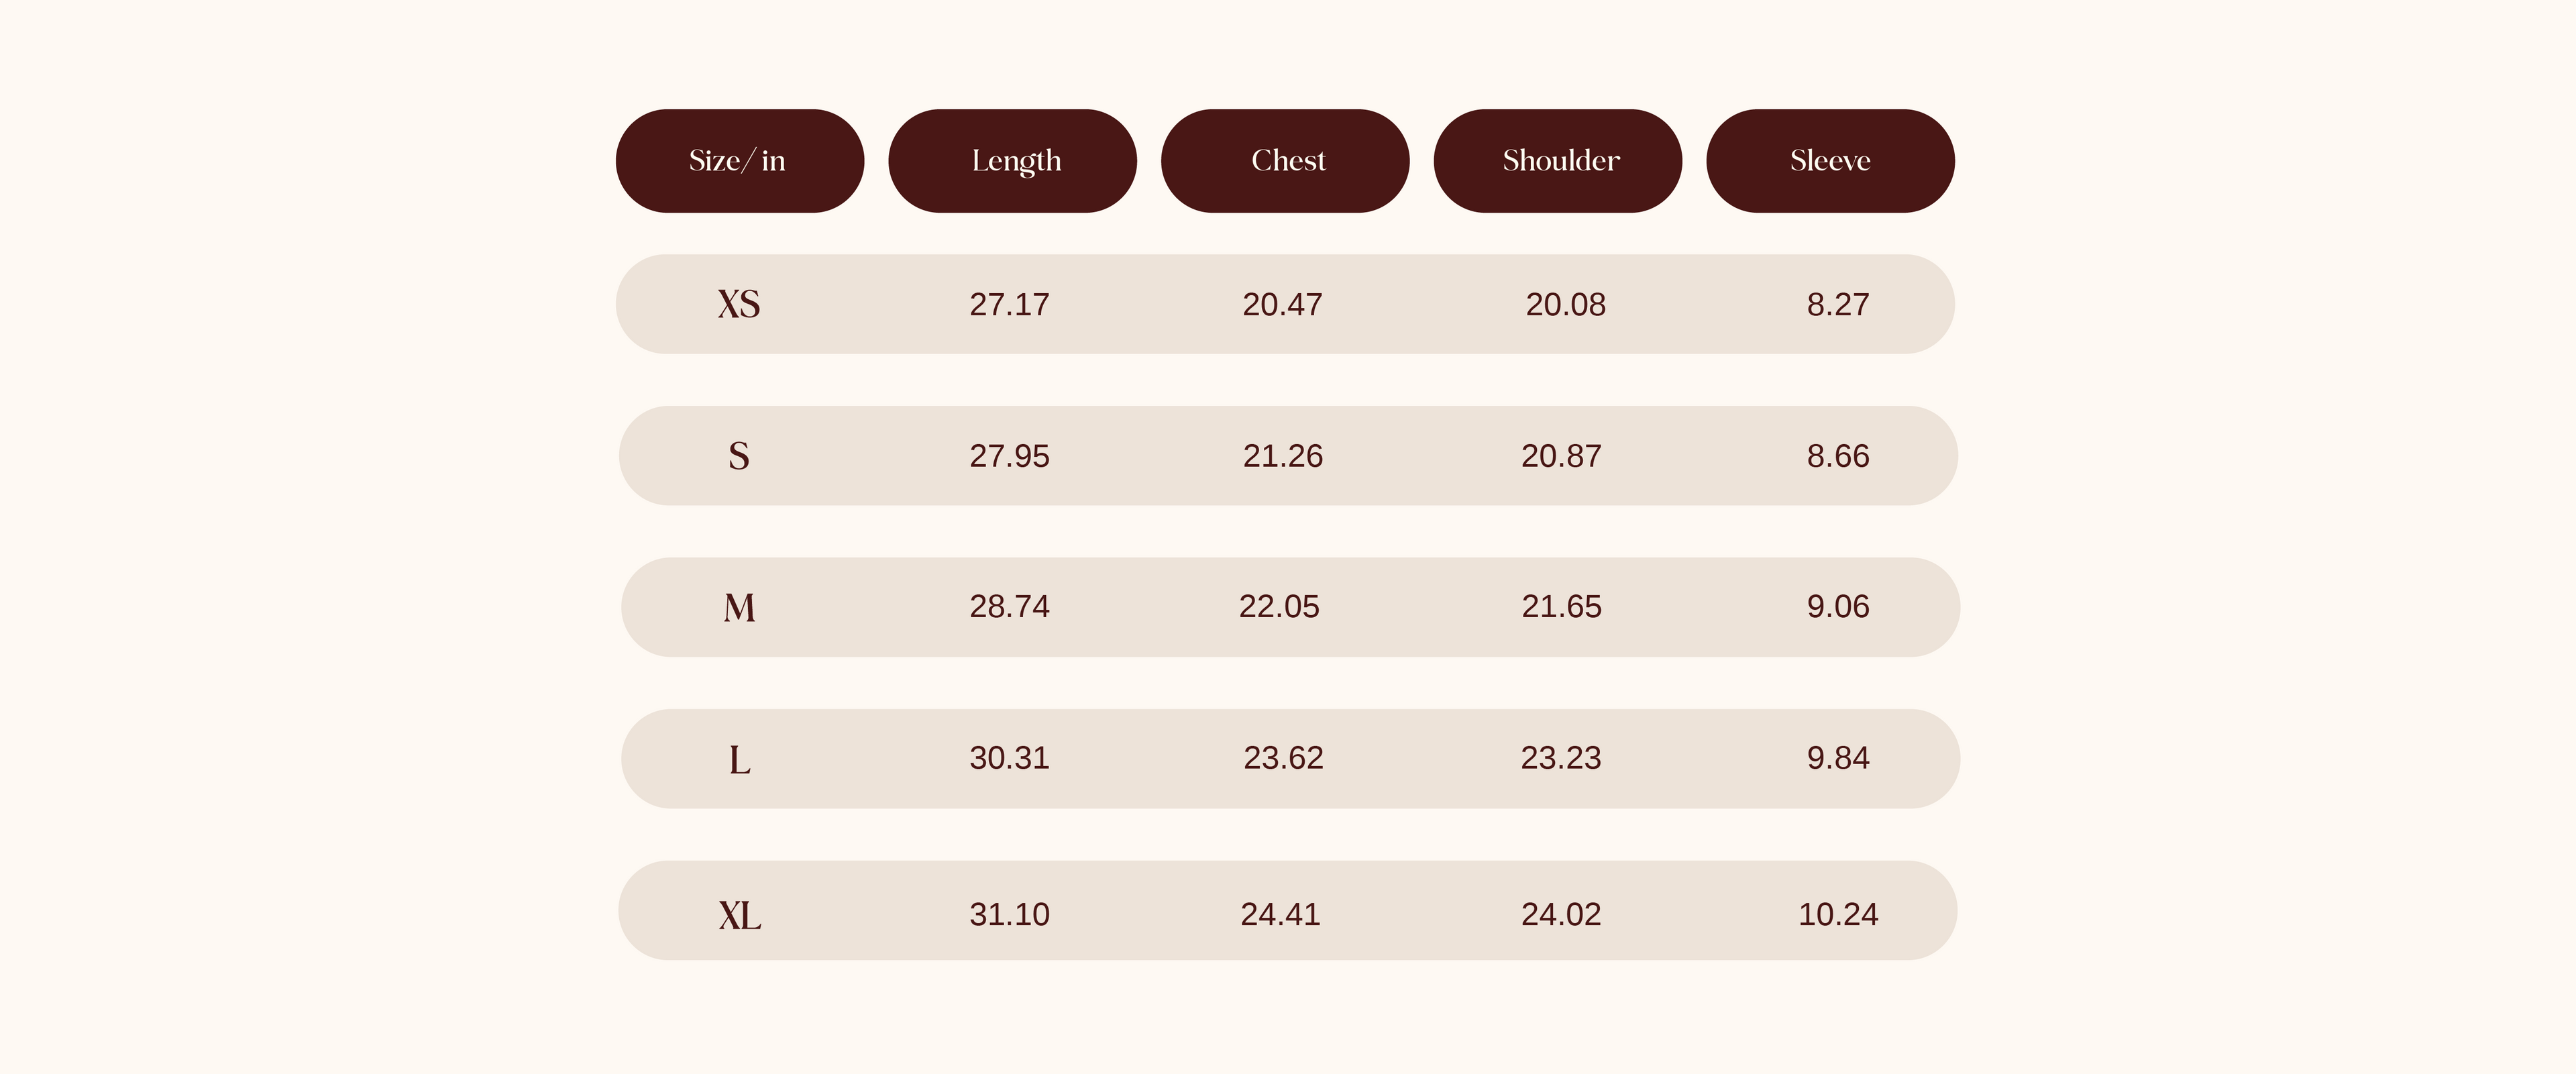Click the L shoulder value 23.23
Image resolution: width=2576 pixels, height=1074 pixels.
[1561, 758]
